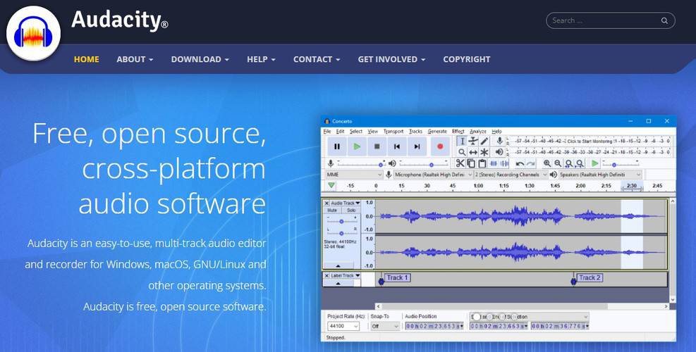
Task: Open the Snap-To Off dropdown
Action: click(385, 326)
